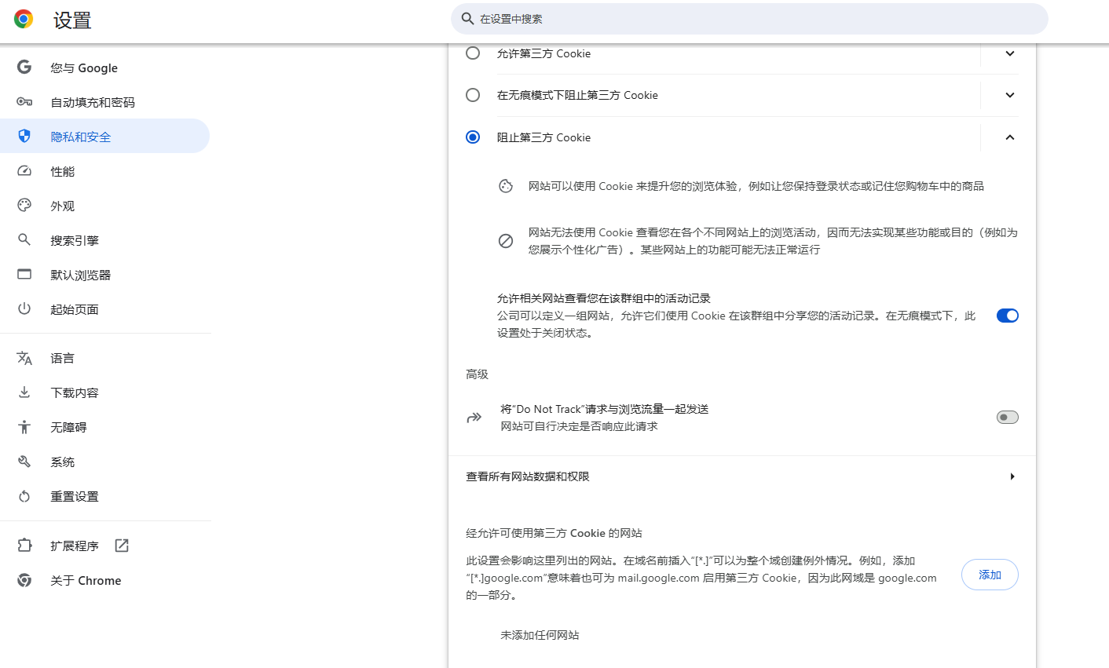Select 阻止第三方 Cookie radio button
Viewport: 1109px width, 668px height.
coord(473,137)
